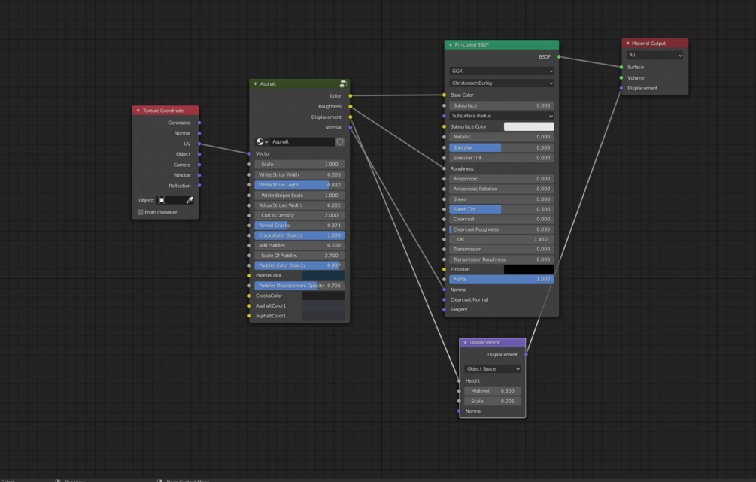Image resolution: width=756 pixels, height=482 pixels.
Task: Click the BSDF output socket on Principled BSDF
Action: [x=559, y=57]
